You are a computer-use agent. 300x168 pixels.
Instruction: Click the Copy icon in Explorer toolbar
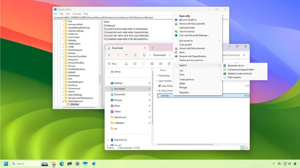(x=135, y=64)
